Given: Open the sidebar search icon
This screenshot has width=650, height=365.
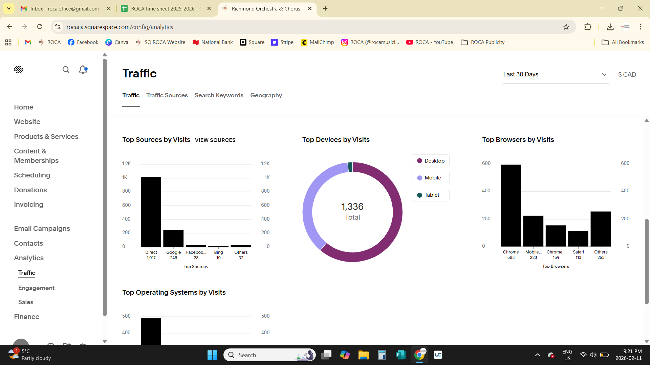Looking at the screenshot, I should [x=66, y=70].
